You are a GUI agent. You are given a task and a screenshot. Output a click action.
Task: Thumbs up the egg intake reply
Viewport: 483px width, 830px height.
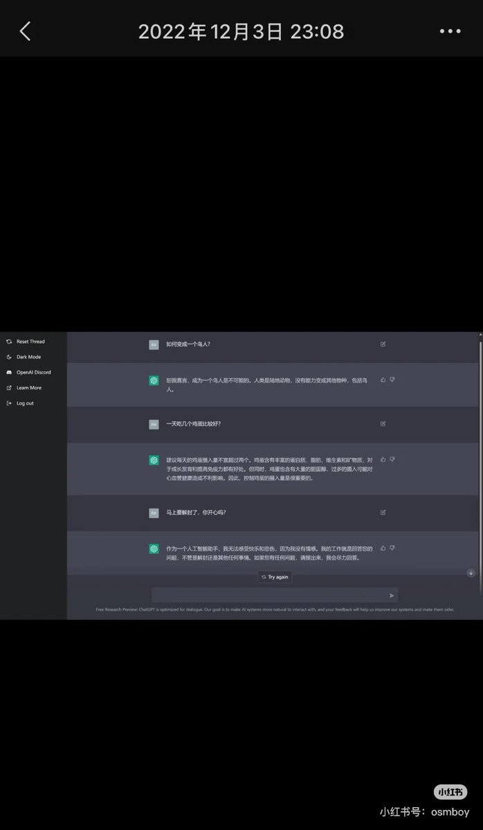point(383,459)
